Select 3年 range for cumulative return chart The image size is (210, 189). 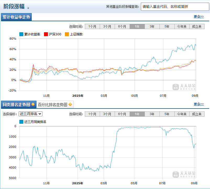pyautogui.click(x=152, y=26)
